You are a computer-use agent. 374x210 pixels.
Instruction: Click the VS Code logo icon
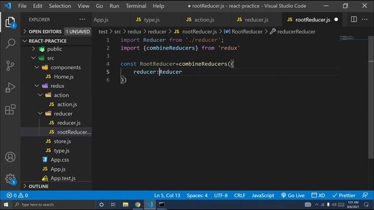click(8, 6)
